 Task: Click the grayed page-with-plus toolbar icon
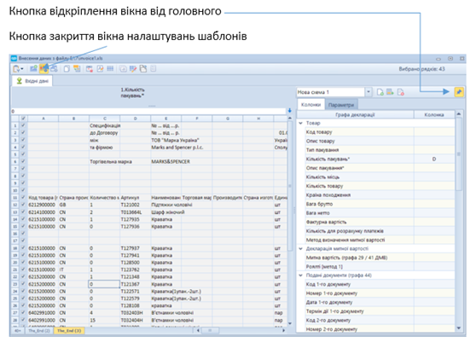point(123,69)
